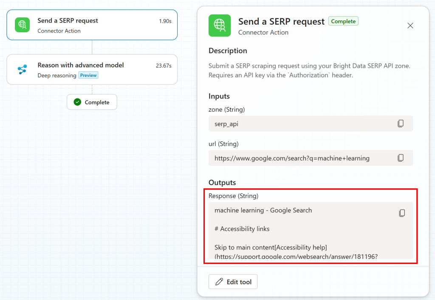Copy the url input value
435x300 pixels.
tap(400, 158)
